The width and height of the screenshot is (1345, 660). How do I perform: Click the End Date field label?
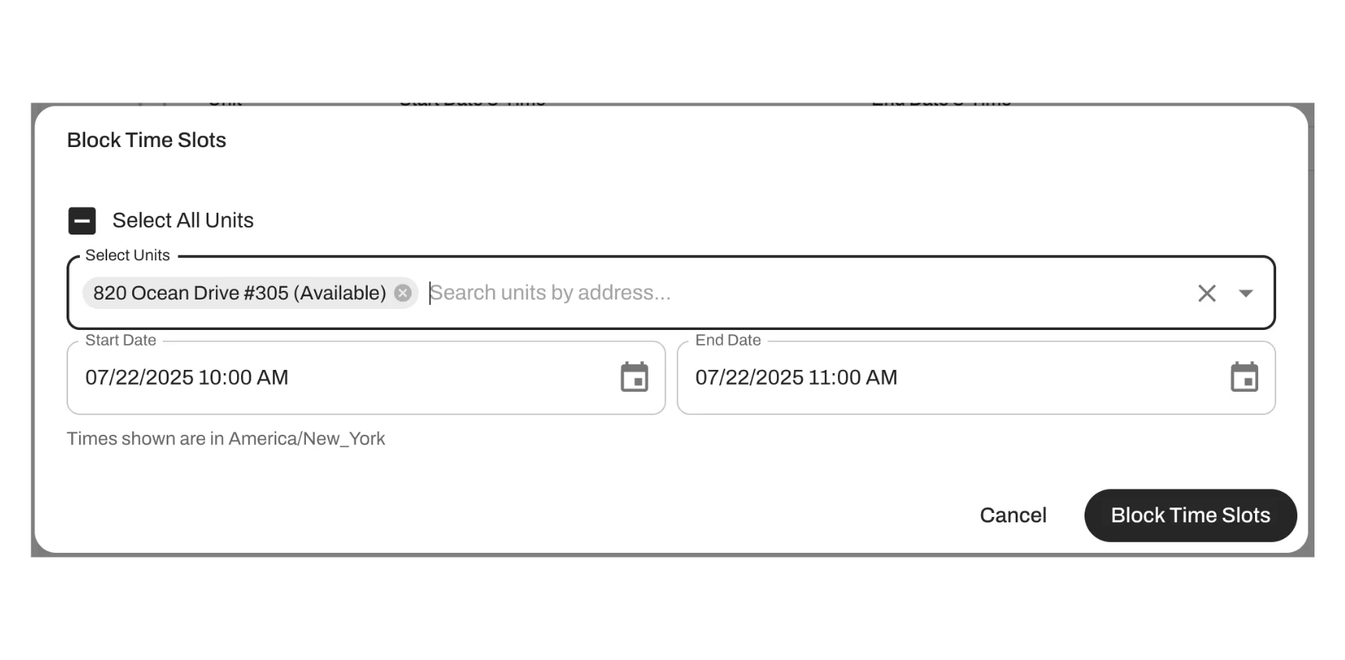tap(728, 341)
